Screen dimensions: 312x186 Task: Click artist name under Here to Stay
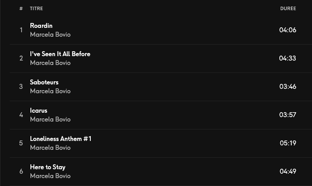(50, 176)
